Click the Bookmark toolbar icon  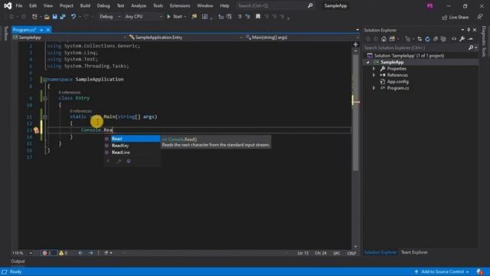coord(258,17)
